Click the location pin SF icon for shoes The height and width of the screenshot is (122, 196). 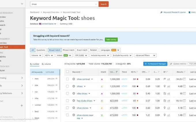tap(165, 86)
